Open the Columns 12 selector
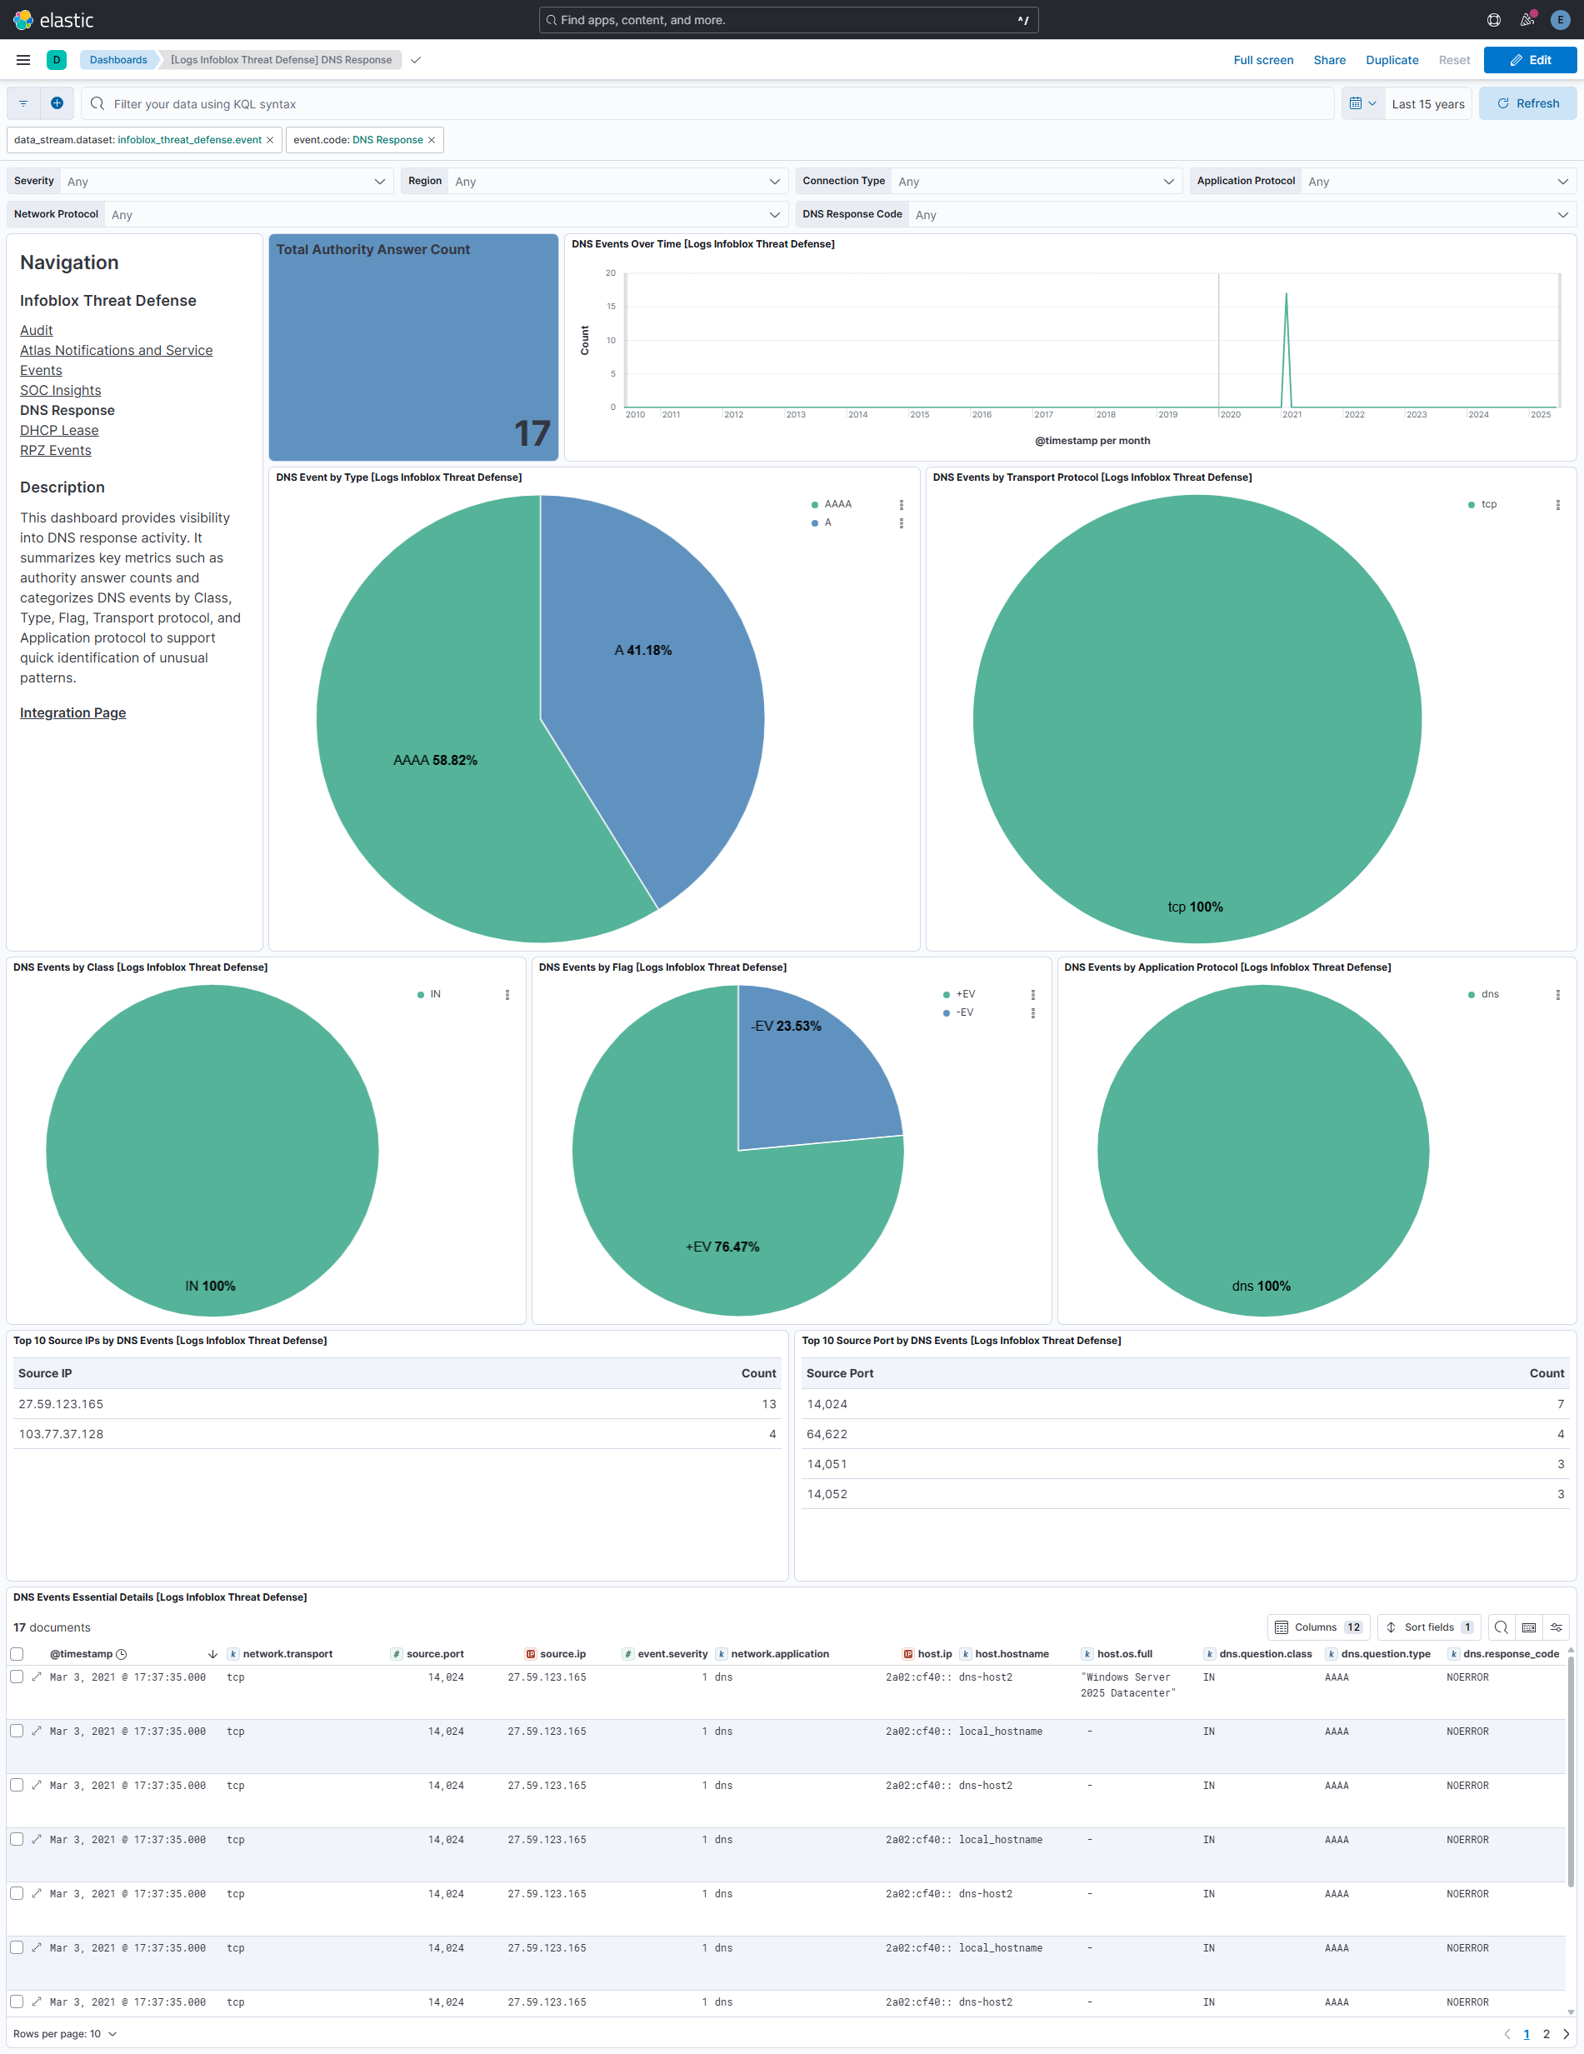This screenshot has height=2054, width=1584. point(1319,1627)
